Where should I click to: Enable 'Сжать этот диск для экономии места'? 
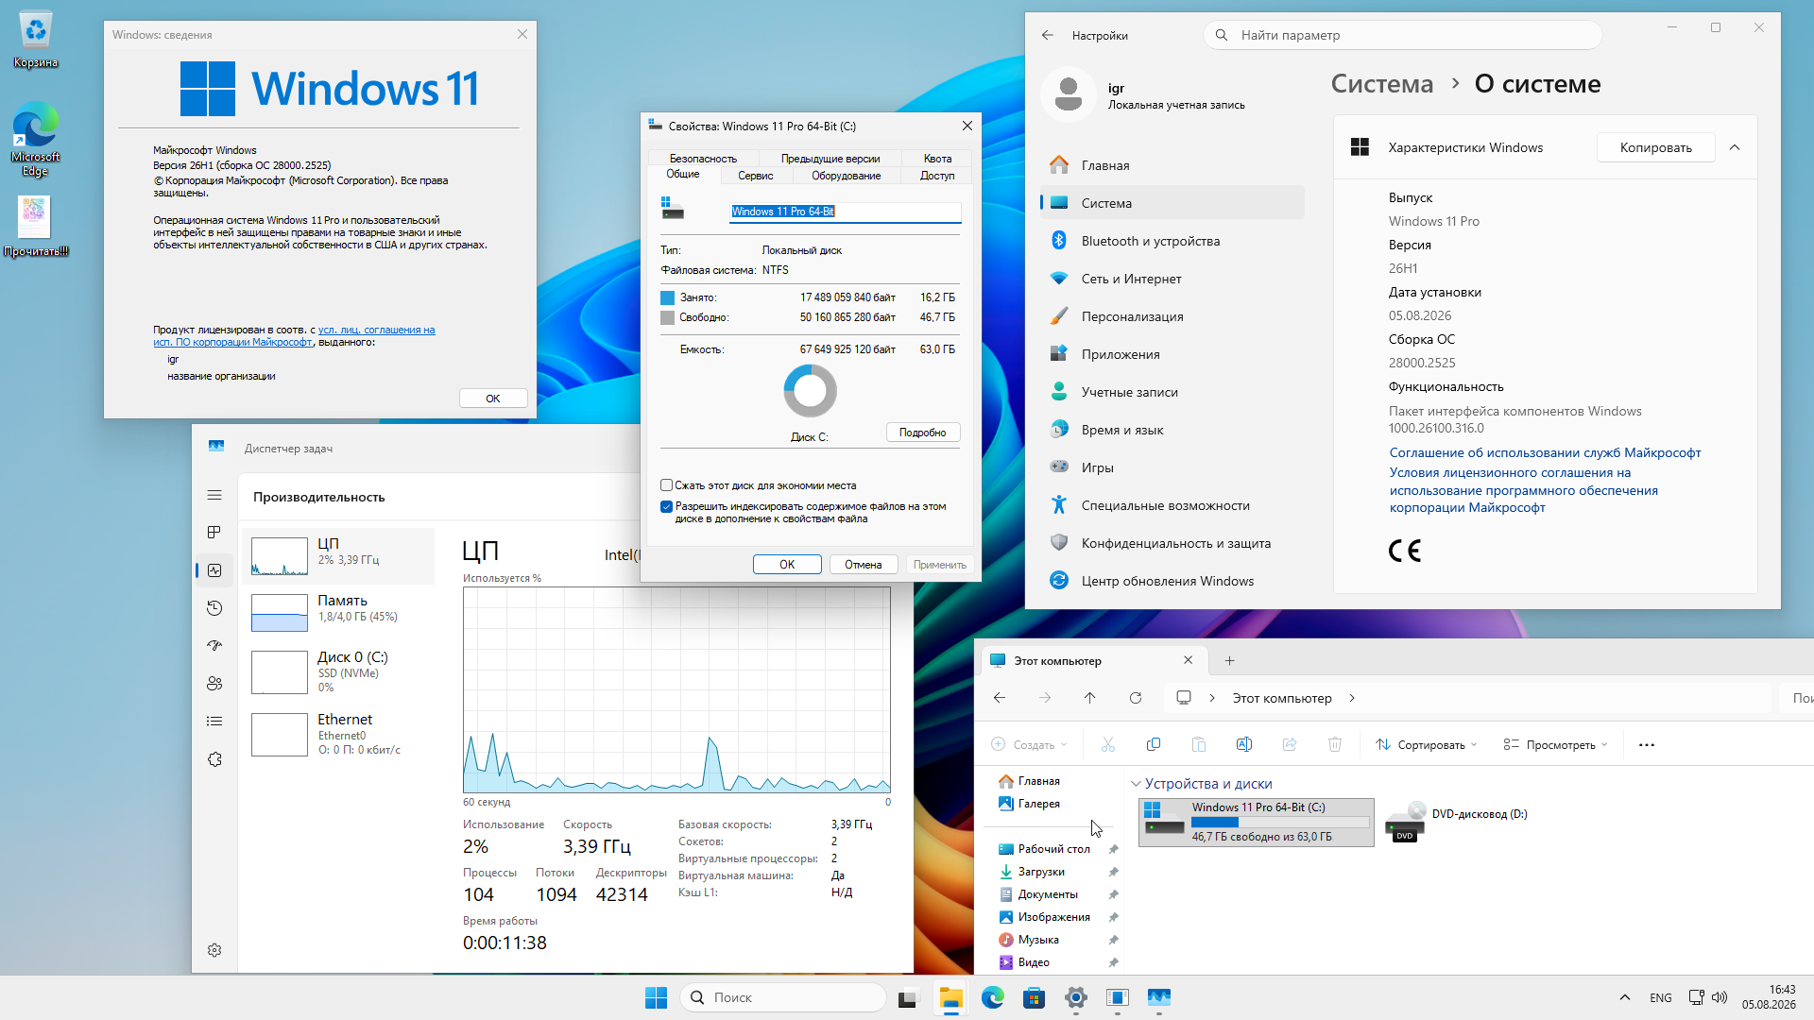(666, 485)
